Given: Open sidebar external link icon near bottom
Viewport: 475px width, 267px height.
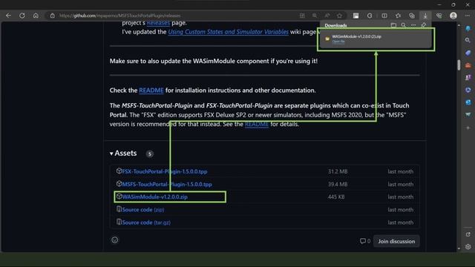Looking at the screenshot, I should click(x=468, y=234).
